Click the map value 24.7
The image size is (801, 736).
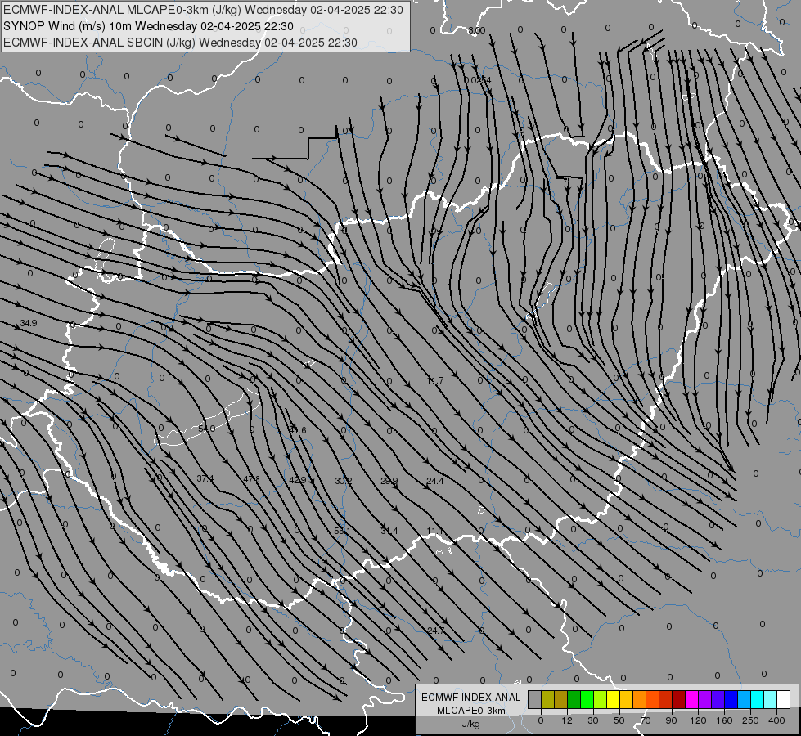click(x=436, y=631)
